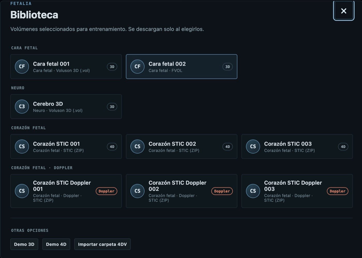The image size is (362, 258).
Task: Select the Cara fetal 001 volume card
Action: [x=66, y=67]
